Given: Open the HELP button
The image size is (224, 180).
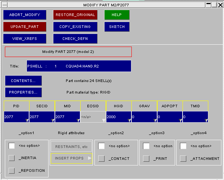Looking at the screenshot, I should click(117, 15).
